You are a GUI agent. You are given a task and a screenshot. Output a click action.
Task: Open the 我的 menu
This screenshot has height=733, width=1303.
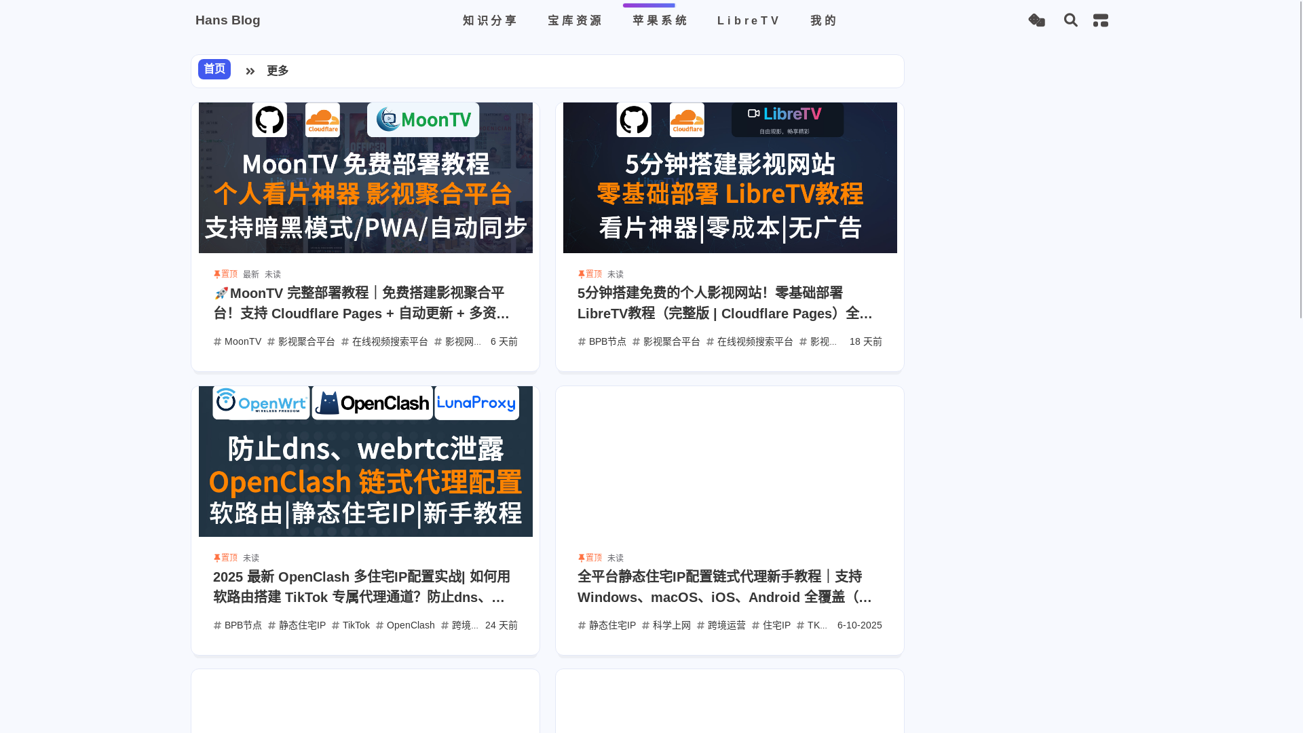pyautogui.click(x=824, y=20)
